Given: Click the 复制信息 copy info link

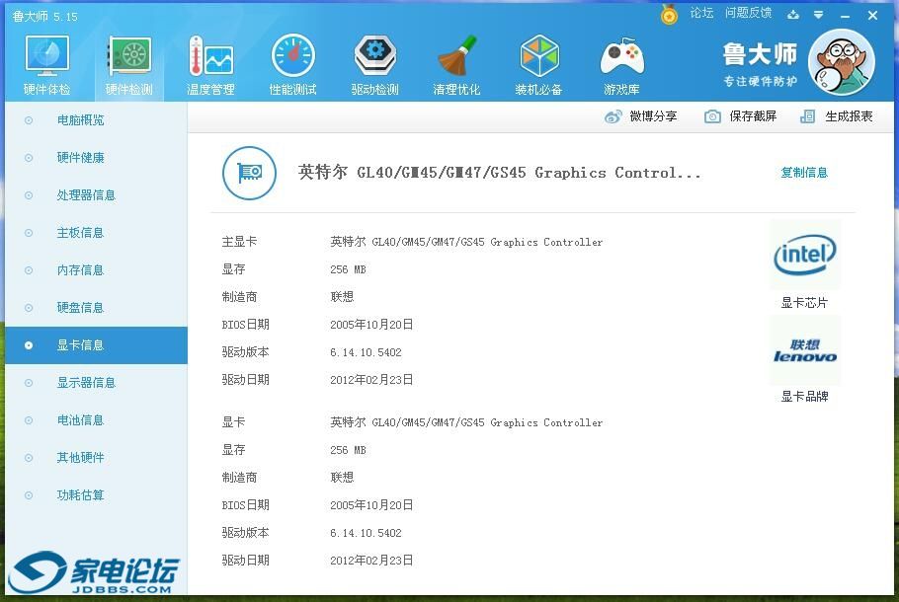Looking at the screenshot, I should (x=804, y=172).
